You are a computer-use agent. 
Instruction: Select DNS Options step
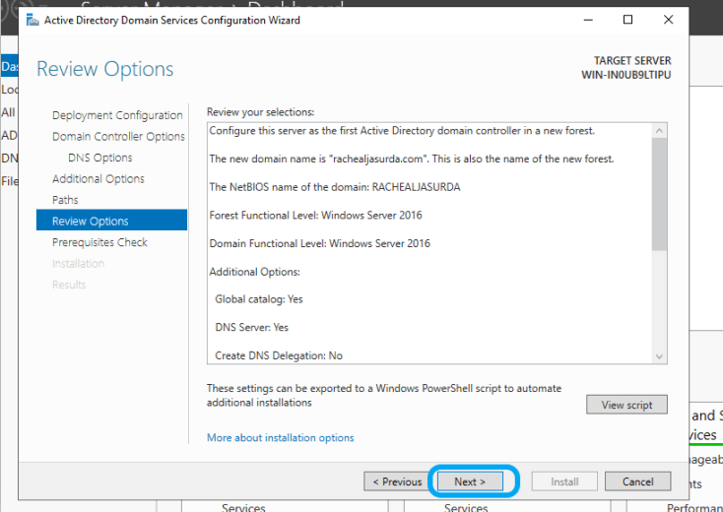point(100,158)
